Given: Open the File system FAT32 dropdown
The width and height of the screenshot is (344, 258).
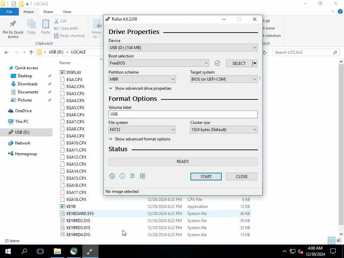Looking at the screenshot, I should point(142,130).
